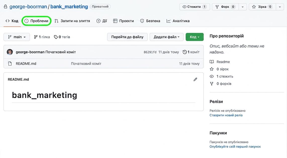Click the Форк button
The image size is (287, 158).
225,7
